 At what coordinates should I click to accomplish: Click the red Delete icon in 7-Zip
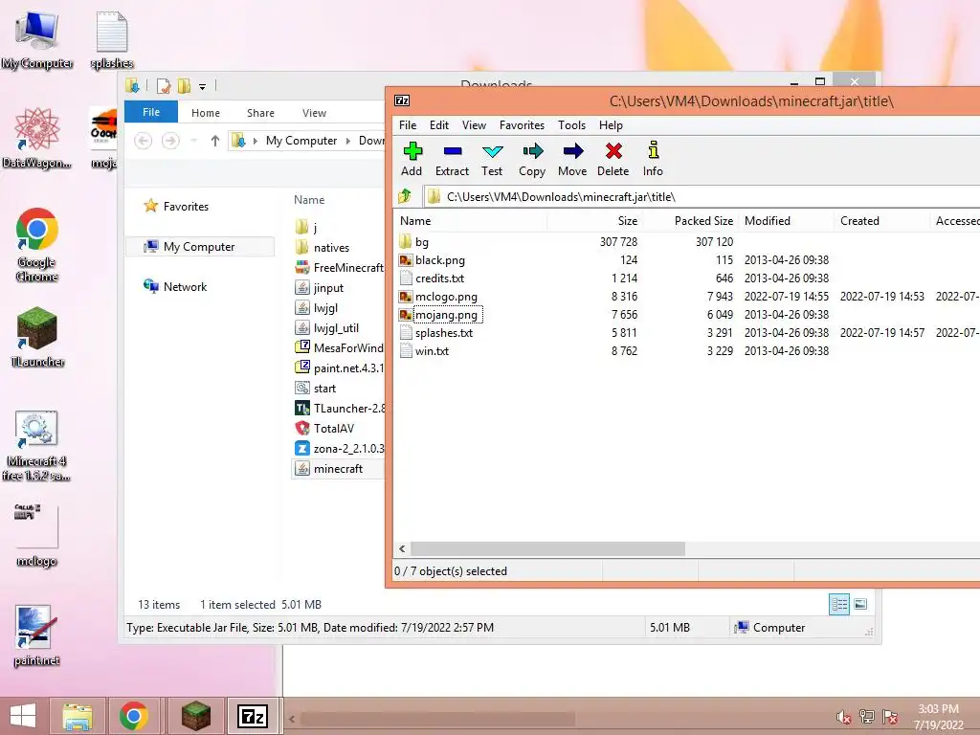click(x=612, y=160)
